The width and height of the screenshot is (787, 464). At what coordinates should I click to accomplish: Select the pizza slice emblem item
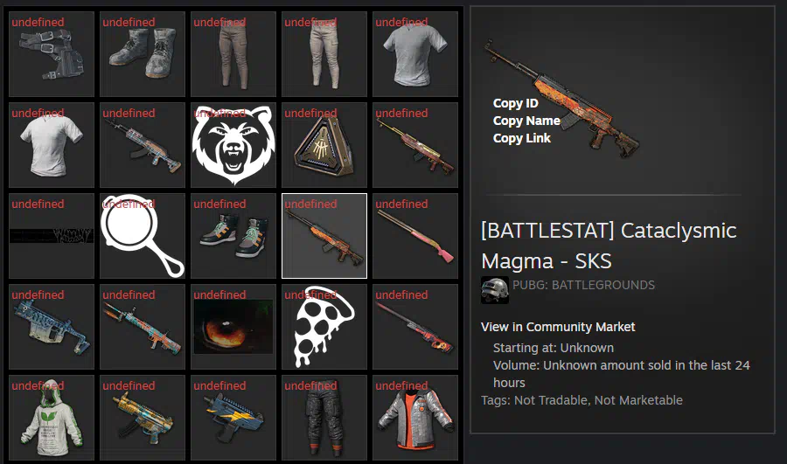[x=324, y=327]
